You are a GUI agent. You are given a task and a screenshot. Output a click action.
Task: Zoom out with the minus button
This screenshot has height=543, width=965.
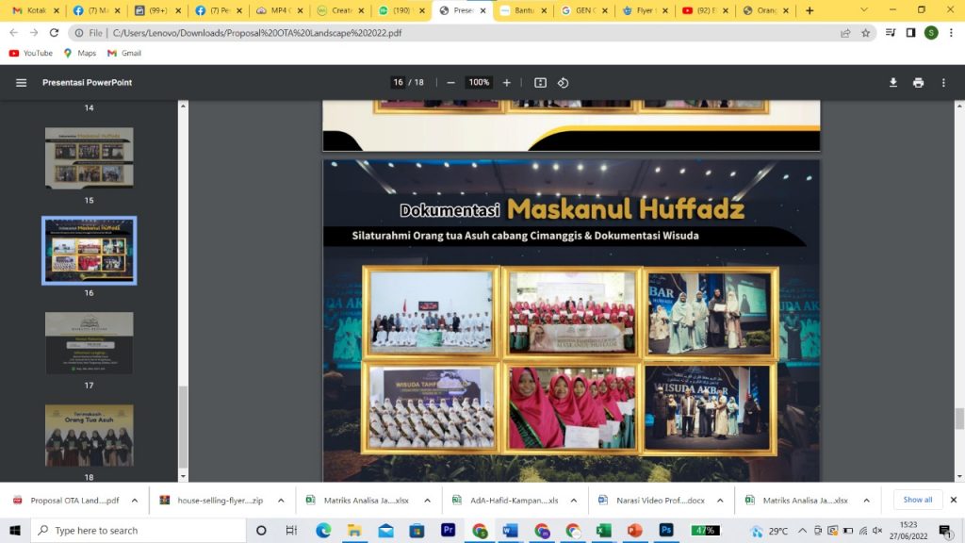(450, 83)
